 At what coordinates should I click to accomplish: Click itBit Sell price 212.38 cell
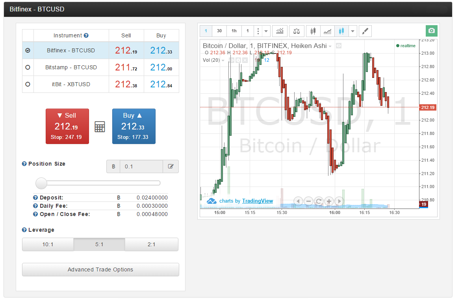click(x=126, y=85)
